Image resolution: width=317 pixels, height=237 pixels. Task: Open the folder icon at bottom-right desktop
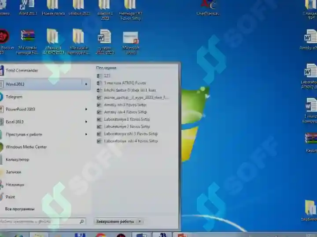[310, 211]
